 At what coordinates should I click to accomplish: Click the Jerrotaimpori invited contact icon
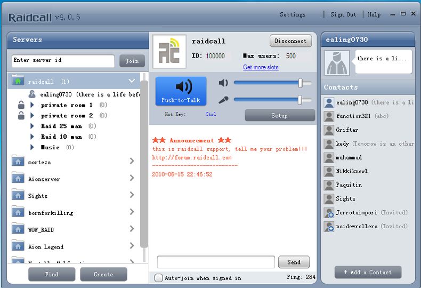[329, 213]
